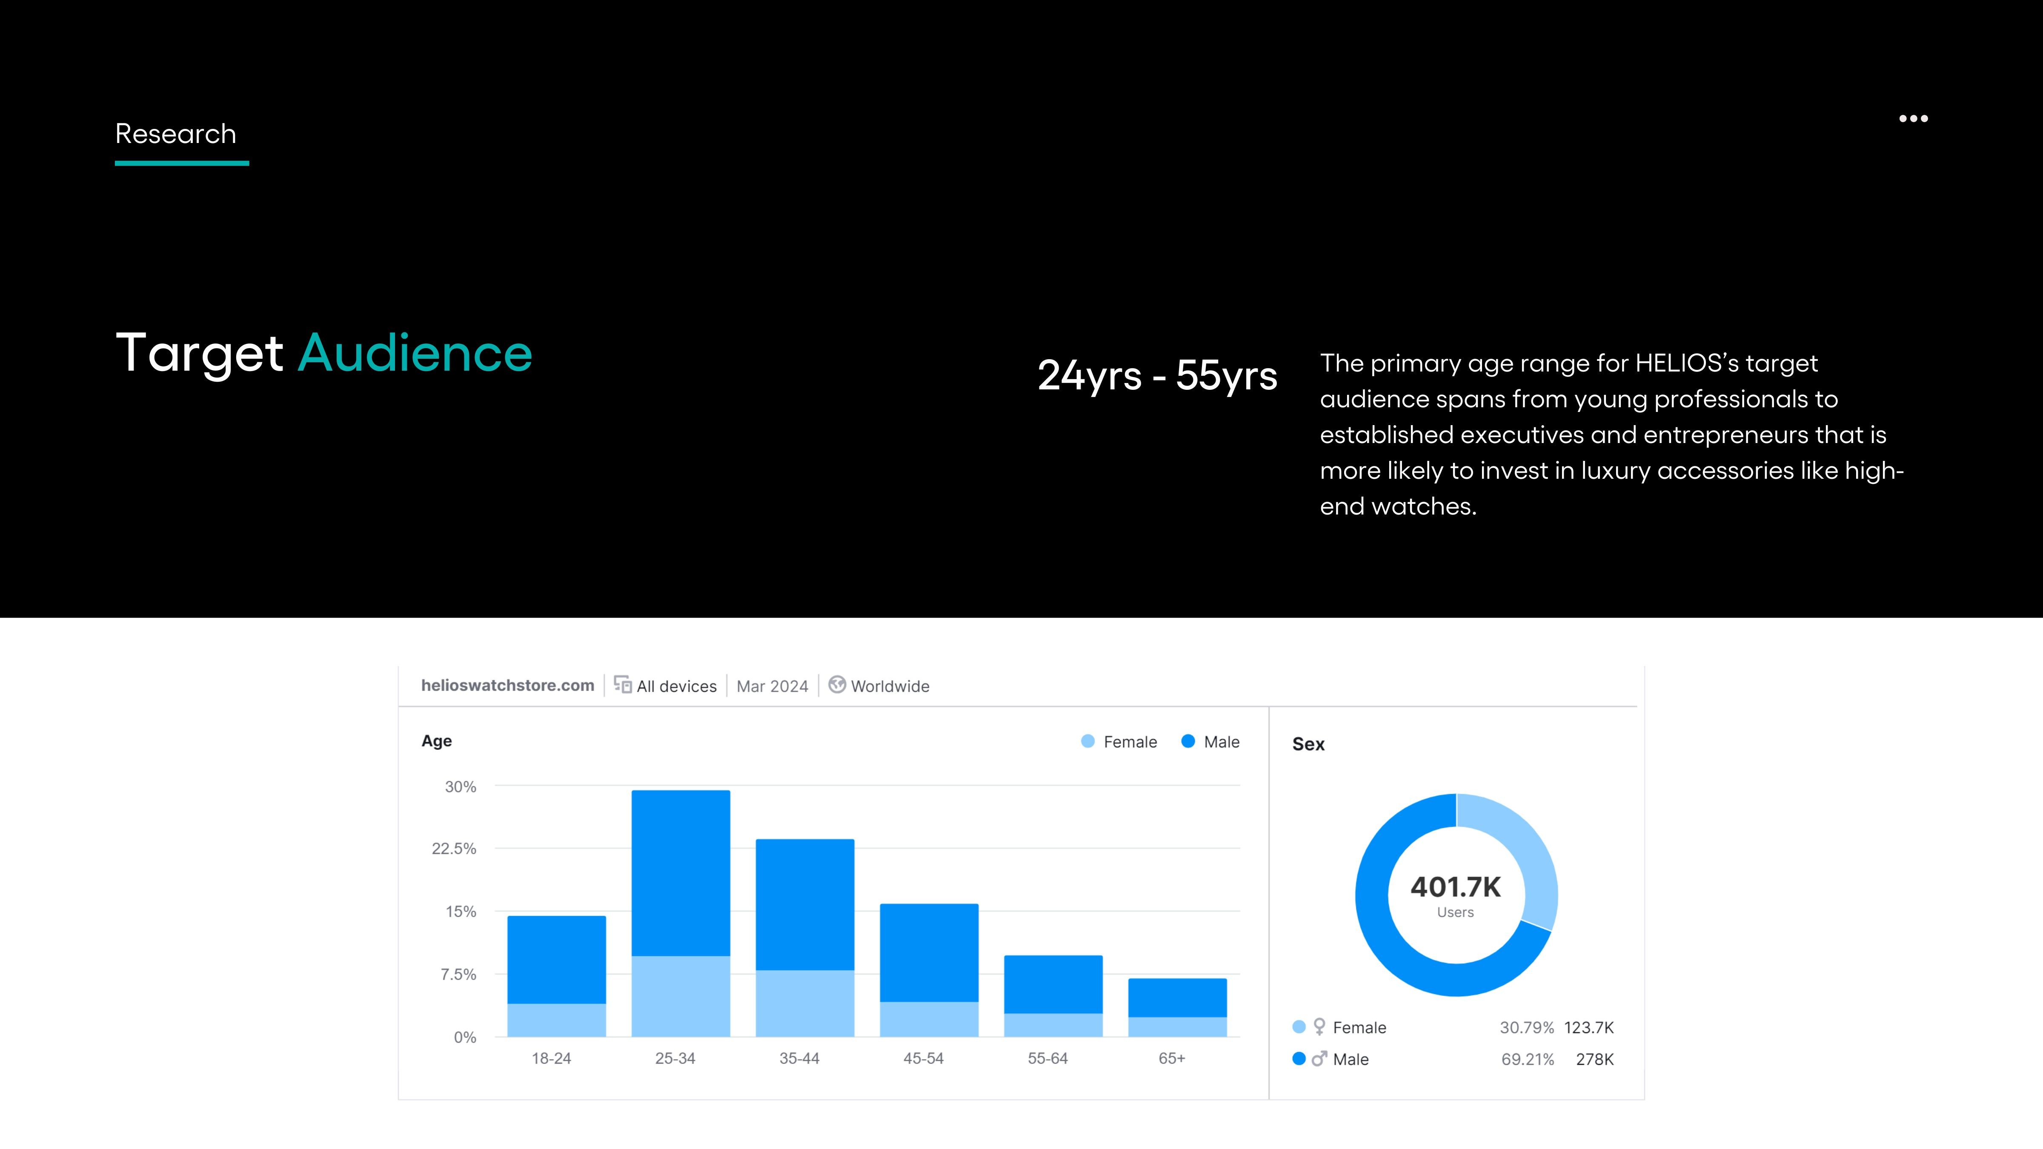Click the 30.79% female percentage value
2043x1149 pixels.
(1527, 1028)
